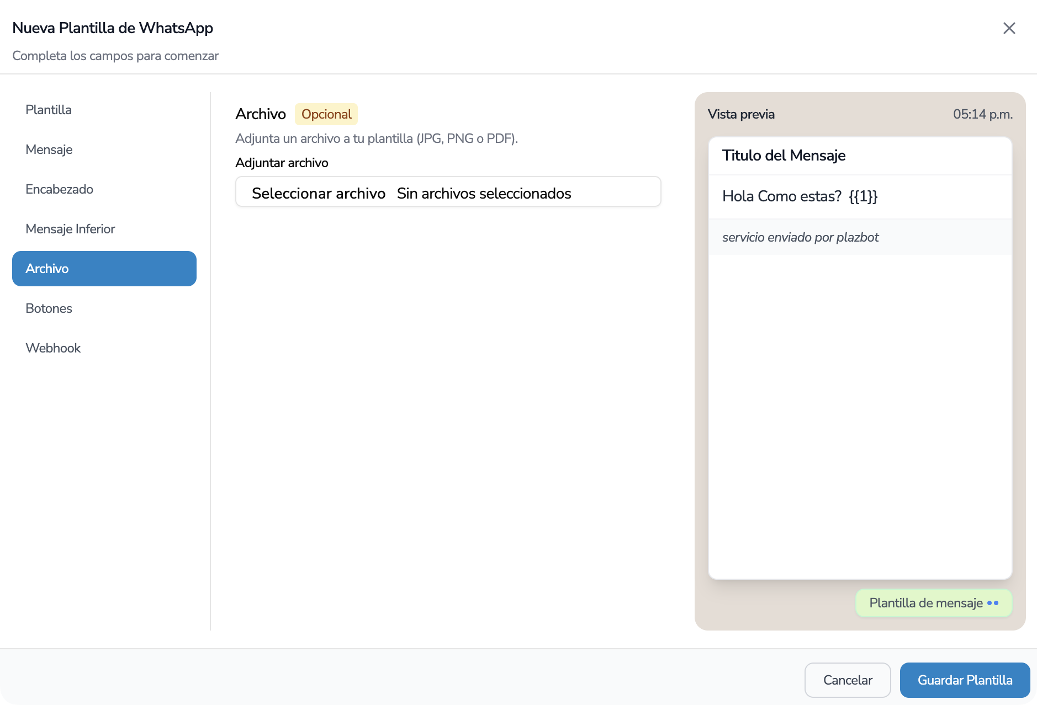Click 'servicio enviado por plazbot' footer text
1037x705 pixels.
point(800,237)
